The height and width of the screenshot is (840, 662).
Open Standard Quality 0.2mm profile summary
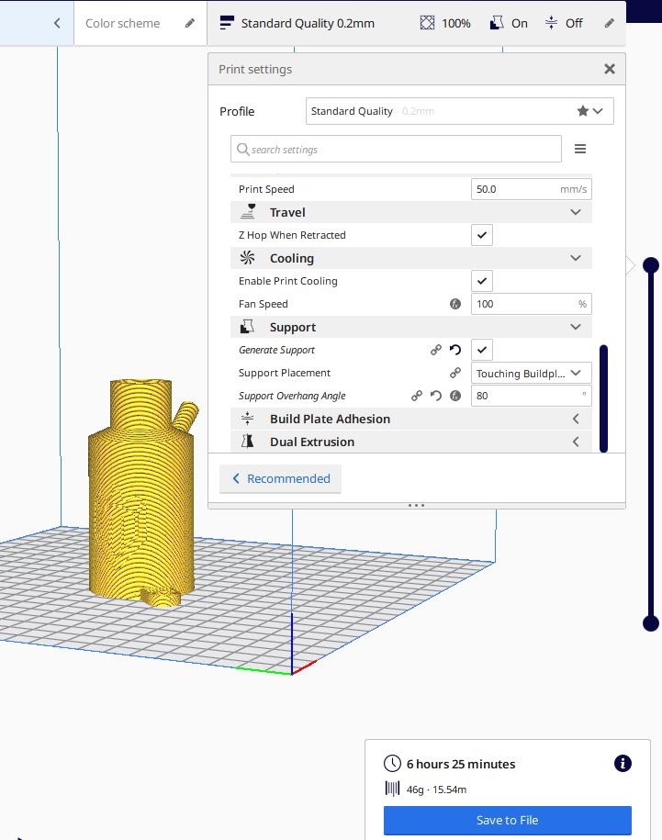click(297, 23)
